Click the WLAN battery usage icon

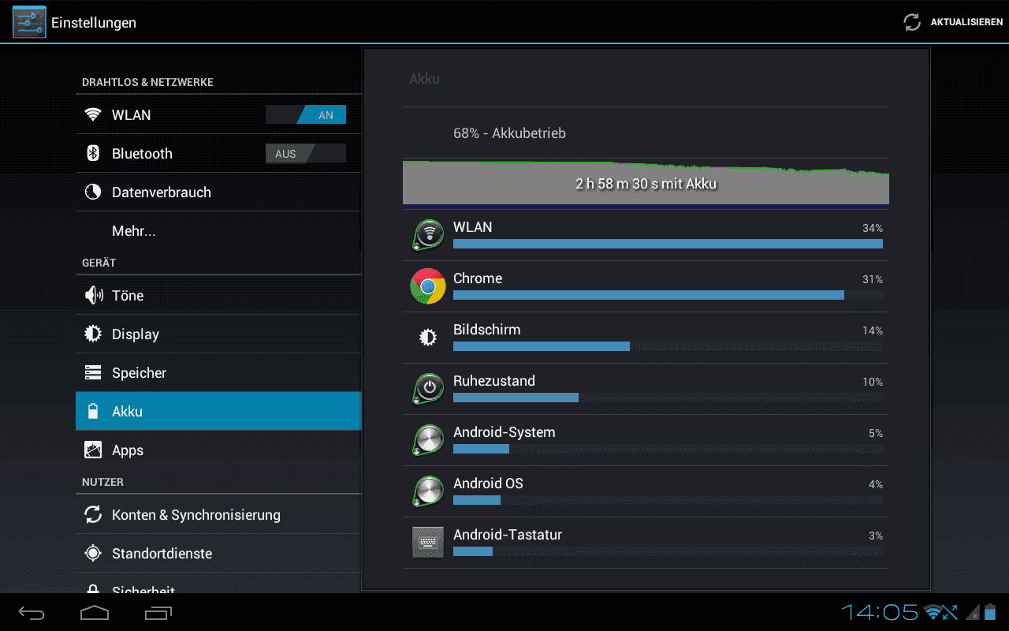[428, 235]
